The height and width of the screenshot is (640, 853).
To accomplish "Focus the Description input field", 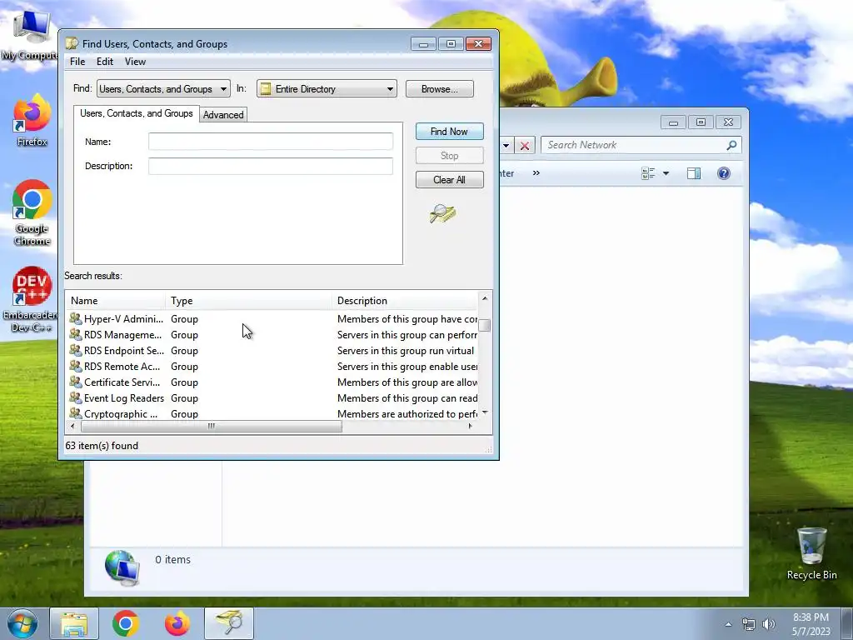I will click(271, 166).
